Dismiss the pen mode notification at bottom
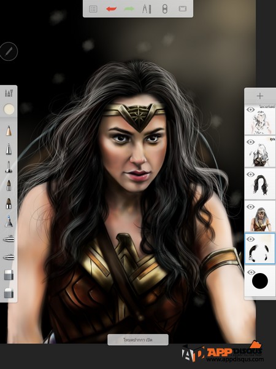276x369 pixels. point(138,339)
